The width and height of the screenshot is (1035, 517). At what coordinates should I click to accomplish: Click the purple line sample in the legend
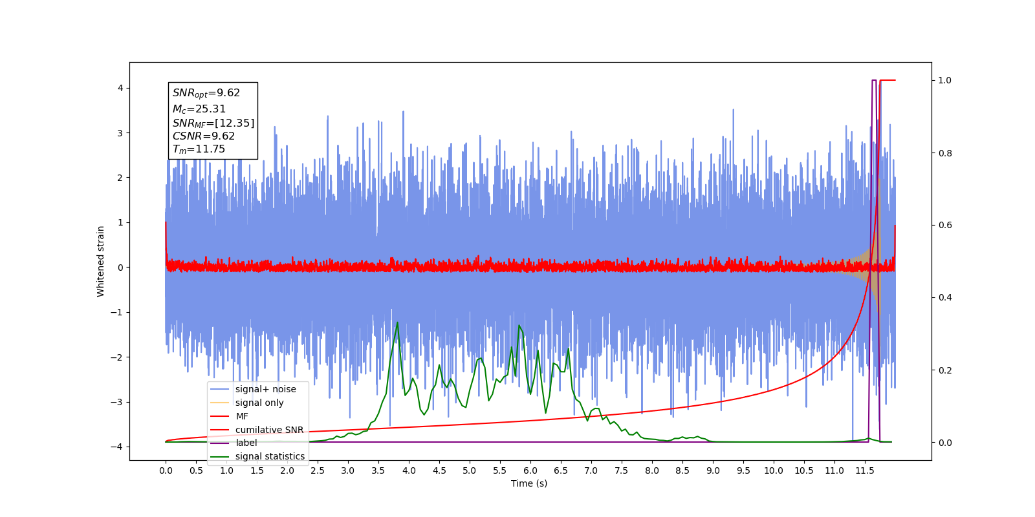[220, 443]
